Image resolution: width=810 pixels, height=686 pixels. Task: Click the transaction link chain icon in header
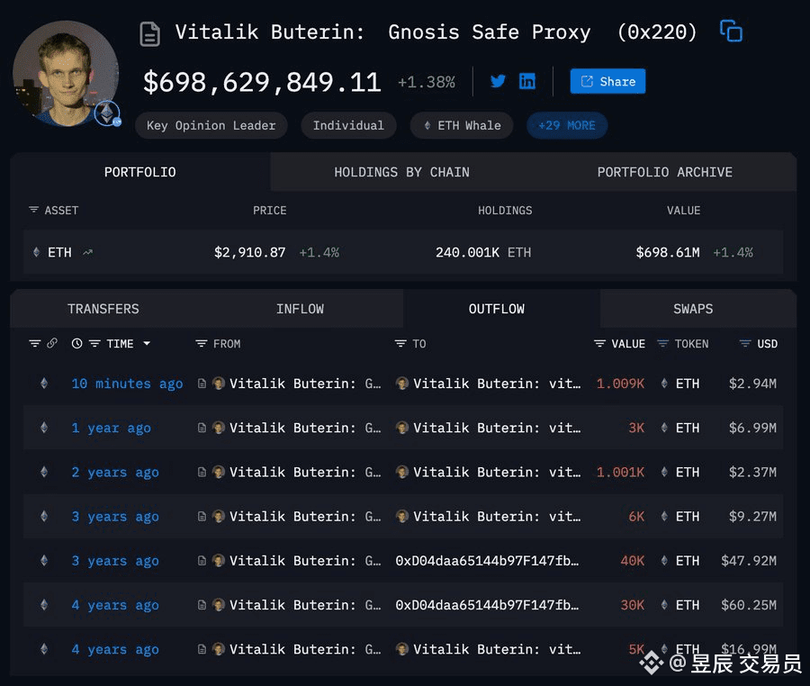pos(52,343)
